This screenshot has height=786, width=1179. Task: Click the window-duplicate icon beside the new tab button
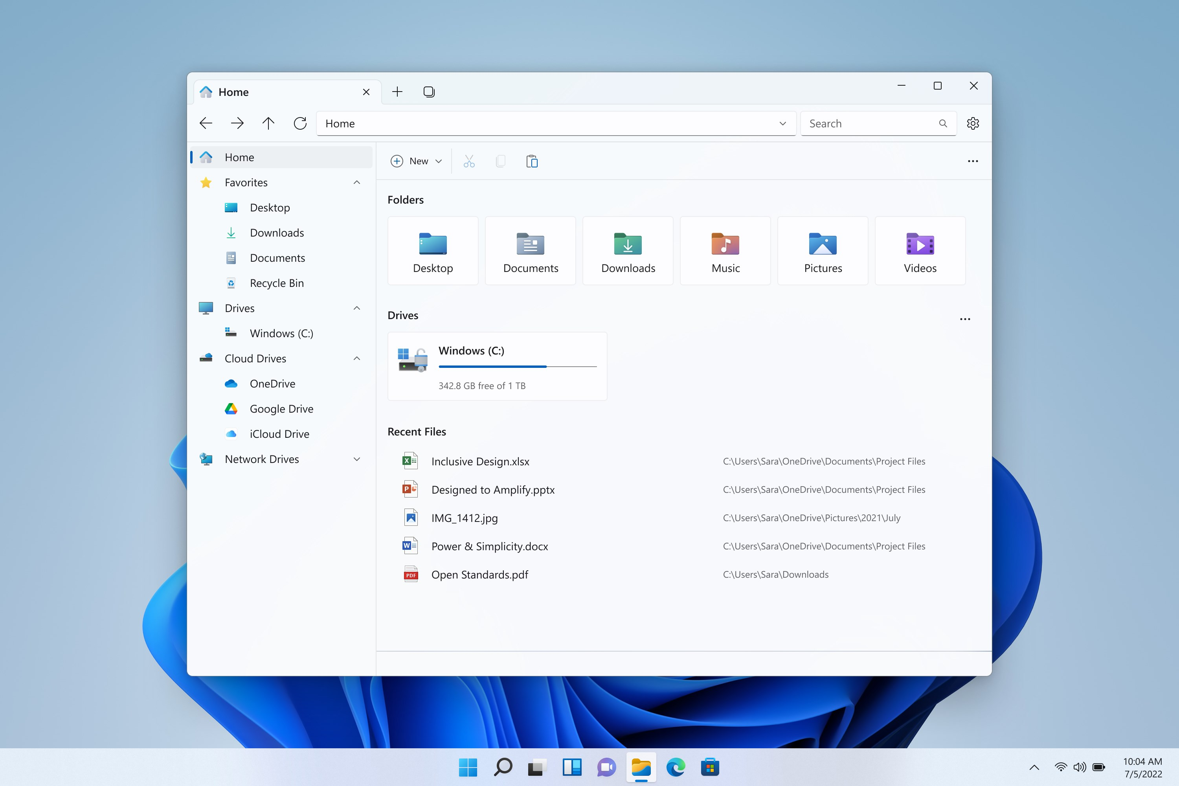coord(429,92)
